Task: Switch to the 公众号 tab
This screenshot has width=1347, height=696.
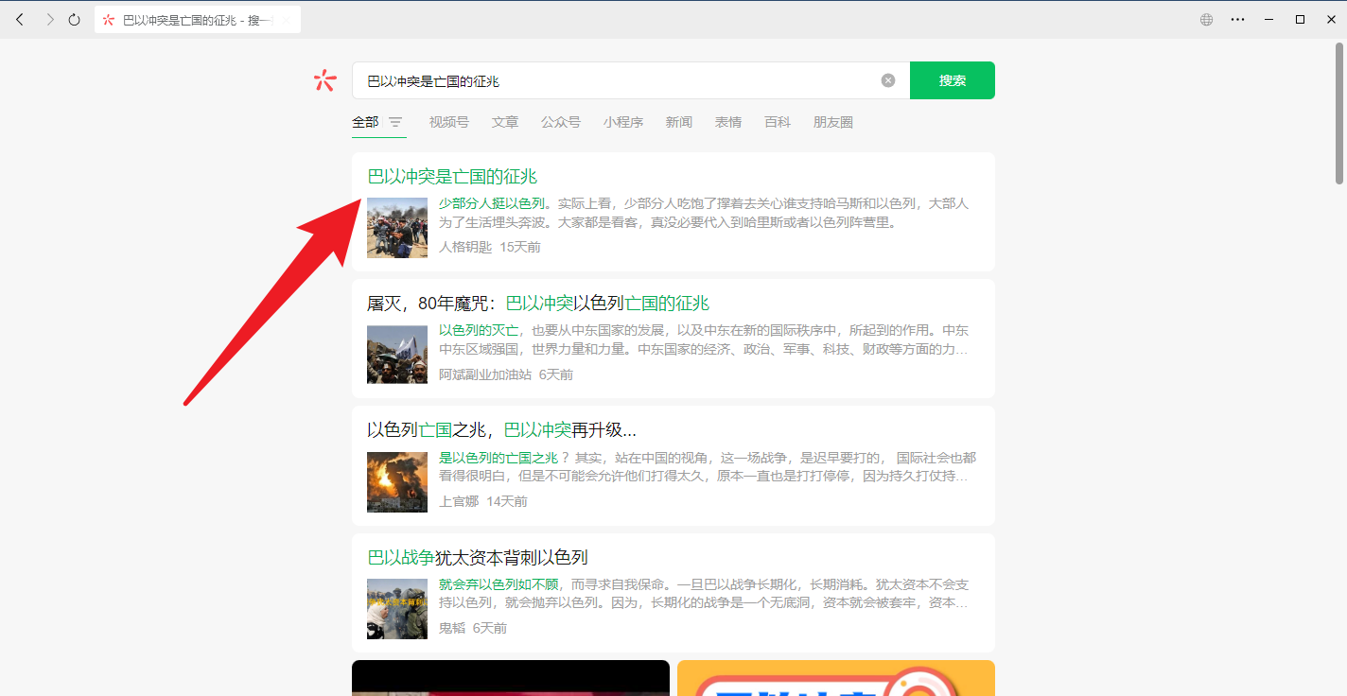Action: 561,122
